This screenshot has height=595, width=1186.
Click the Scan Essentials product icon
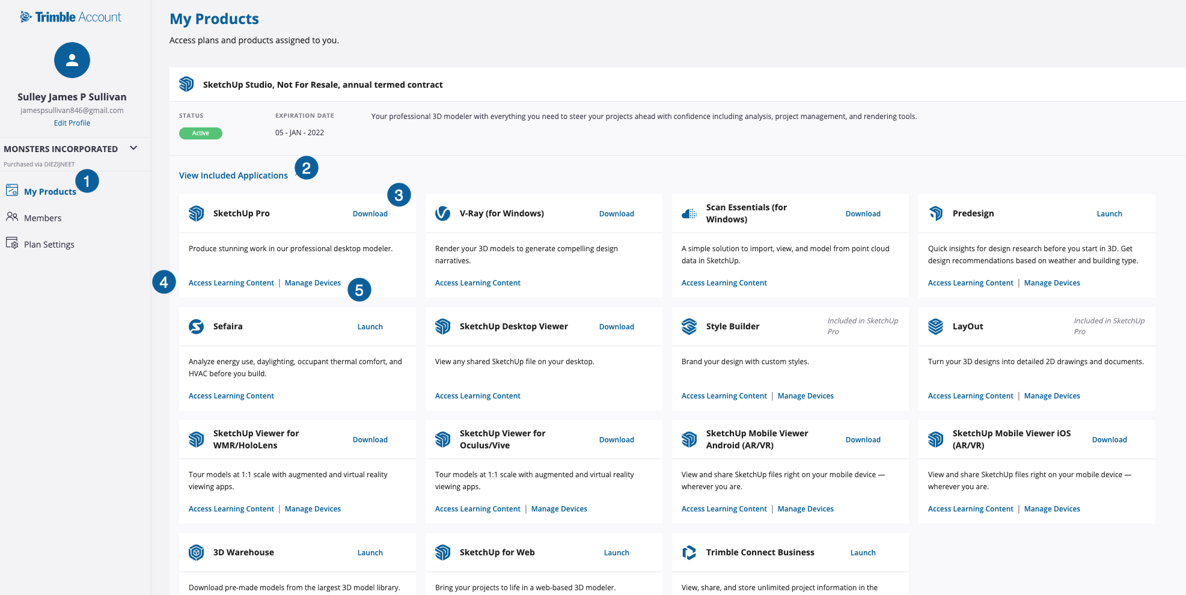tap(689, 213)
